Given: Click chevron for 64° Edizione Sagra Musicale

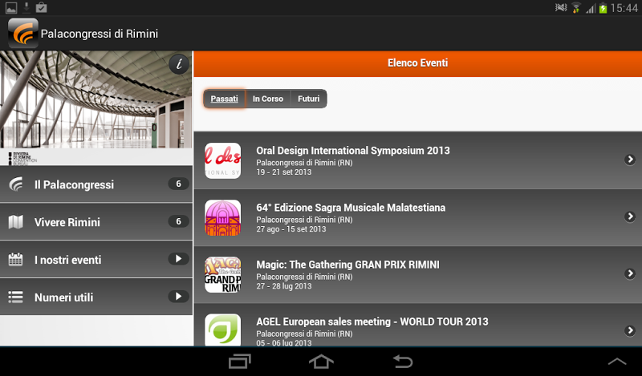Looking at the screenshot, I should point(630,216).
